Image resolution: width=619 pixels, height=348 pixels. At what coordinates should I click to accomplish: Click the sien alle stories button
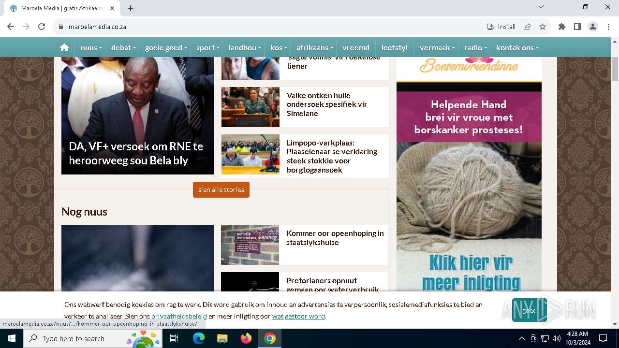pyautogui.click(x=221, y=189)
